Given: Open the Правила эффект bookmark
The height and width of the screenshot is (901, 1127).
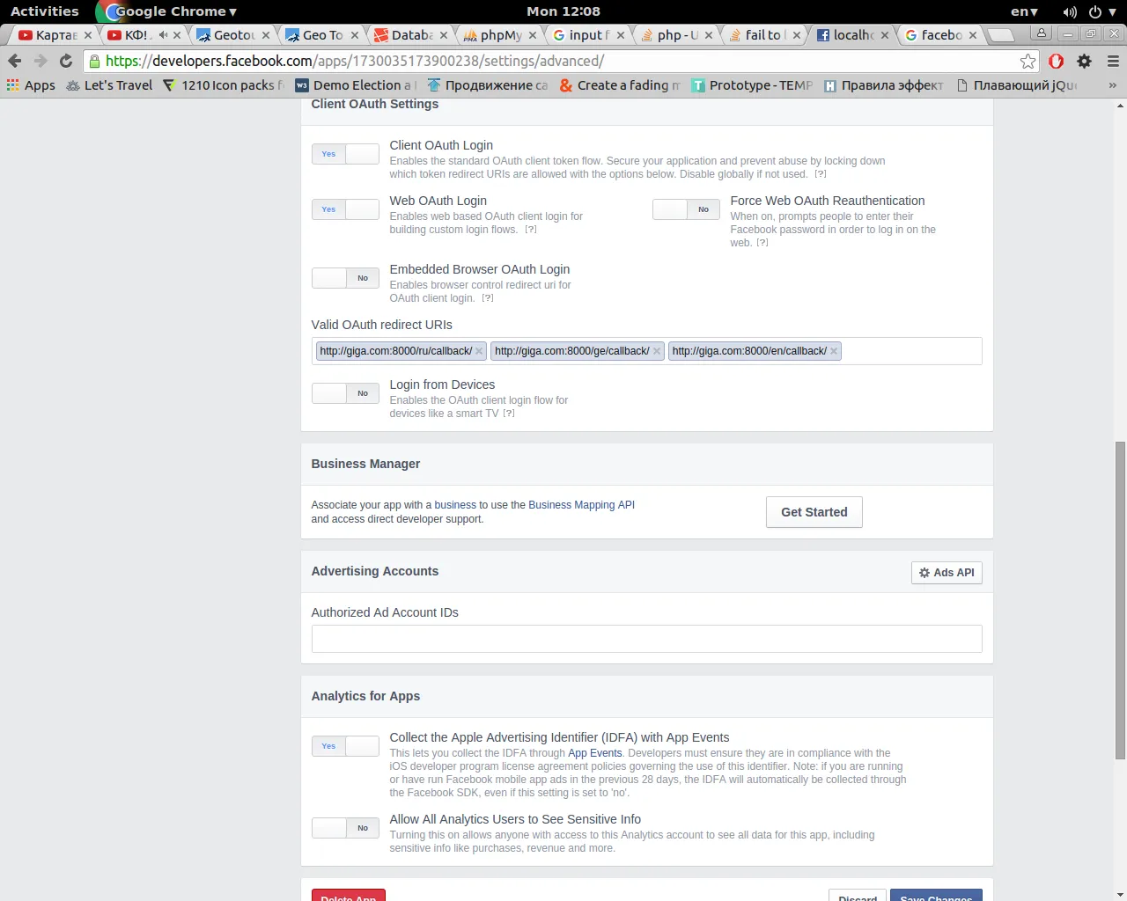Looking at the screenshot, I should click(884, 85).
